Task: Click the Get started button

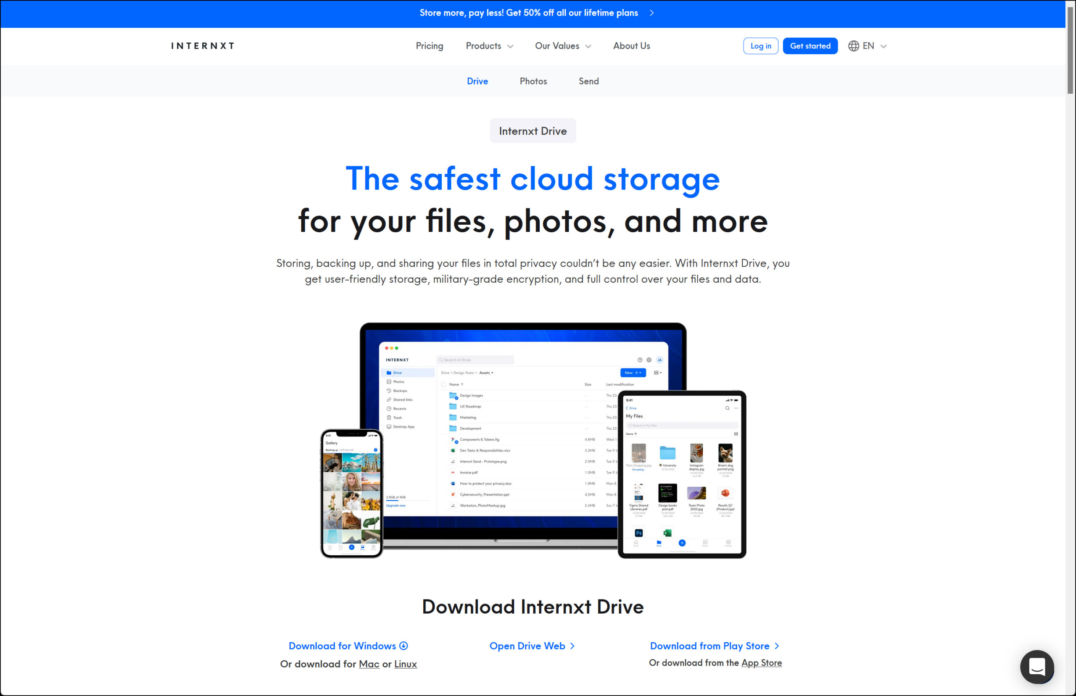Action: tap(810, 46)
